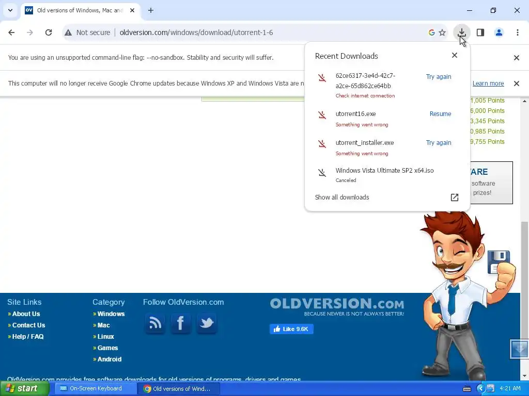Open the Games category

click(x=107, y=348)
